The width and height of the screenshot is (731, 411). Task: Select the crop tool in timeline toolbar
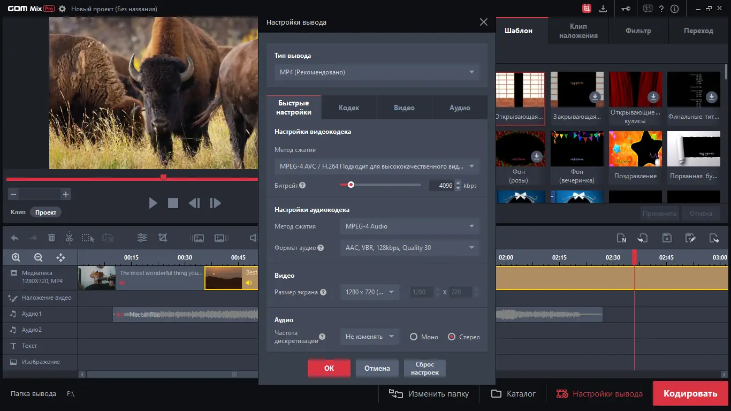click(x=163, y=238)
